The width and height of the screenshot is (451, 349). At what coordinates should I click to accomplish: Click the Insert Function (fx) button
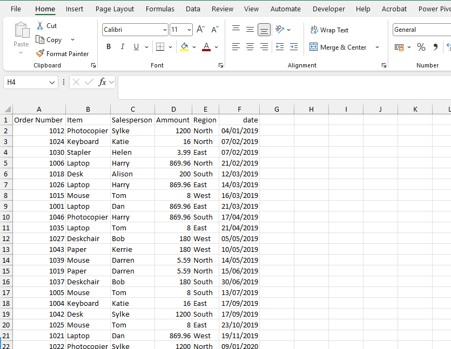[x=103, y=81]
